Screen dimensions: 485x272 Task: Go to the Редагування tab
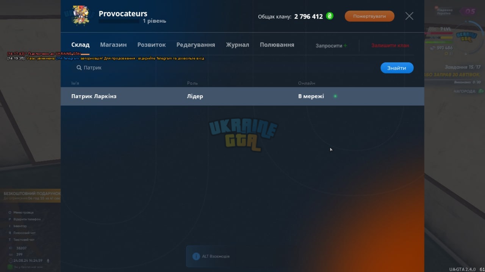[196, 45]
